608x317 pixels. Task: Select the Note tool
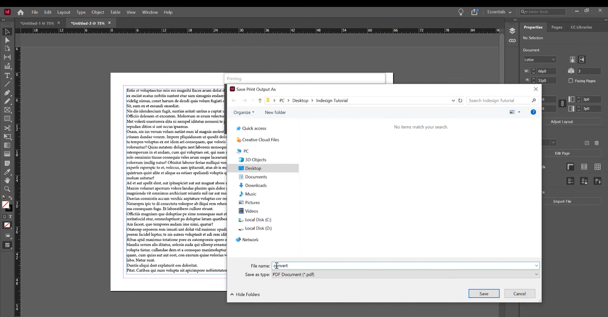[7, 163]
